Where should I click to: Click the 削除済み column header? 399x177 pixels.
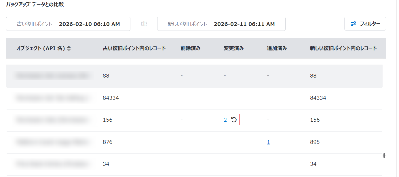click(190, 48)
